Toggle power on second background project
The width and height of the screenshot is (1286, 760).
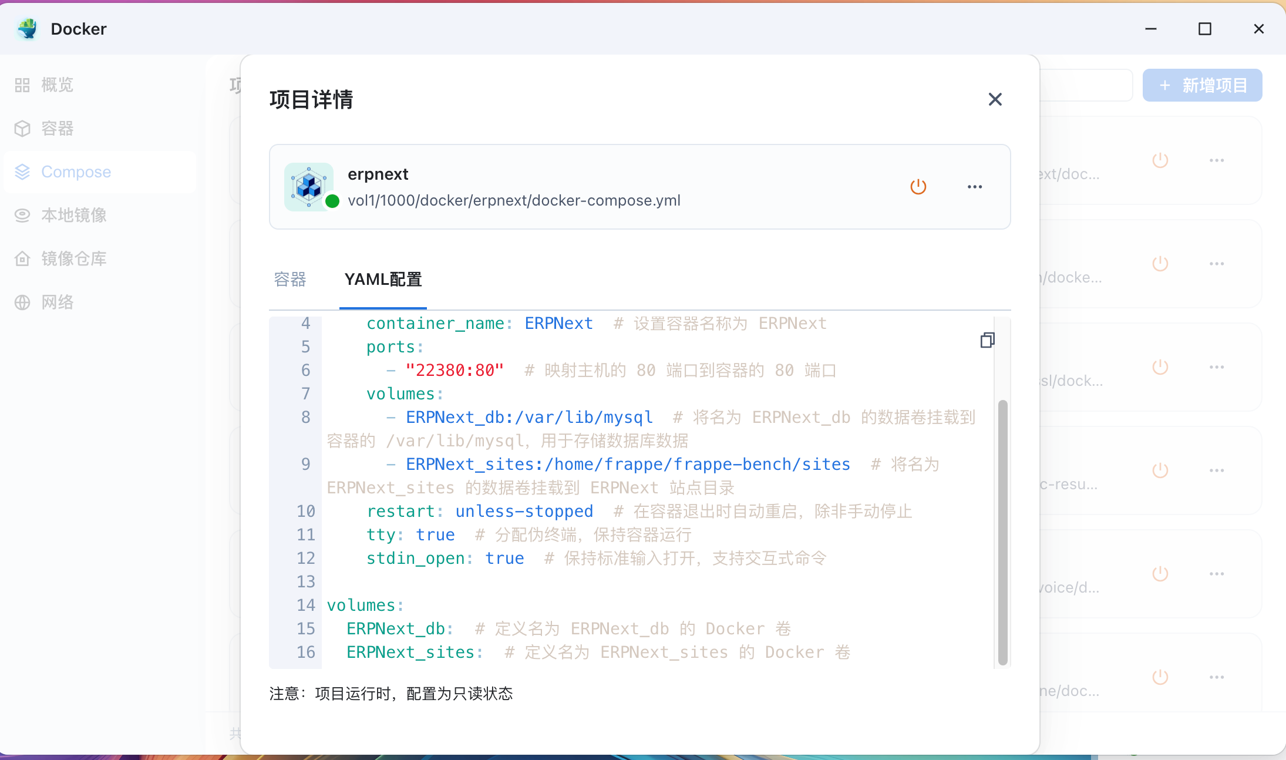[x=1160, y=264]
